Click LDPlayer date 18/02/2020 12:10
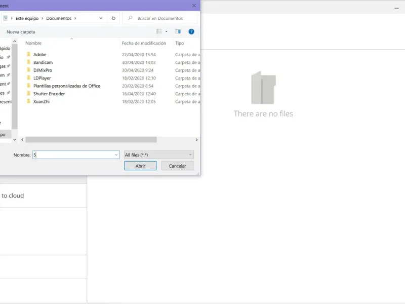This screenshot has width=405, height=304. tap(139, 78)
